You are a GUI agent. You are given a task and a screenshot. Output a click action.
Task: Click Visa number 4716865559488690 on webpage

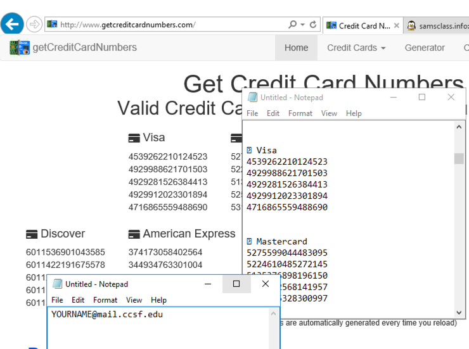(168, 207)
